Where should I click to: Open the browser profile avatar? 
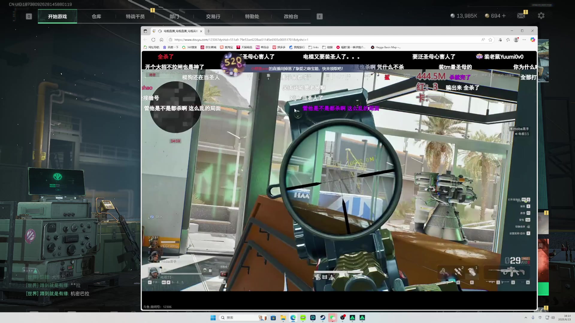point(516,39)
